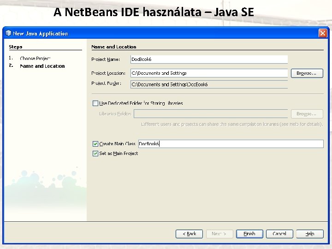Click the Steps heading
This screenshot has height=249, width=332.
pyautogui.click(x=16, y=47)
